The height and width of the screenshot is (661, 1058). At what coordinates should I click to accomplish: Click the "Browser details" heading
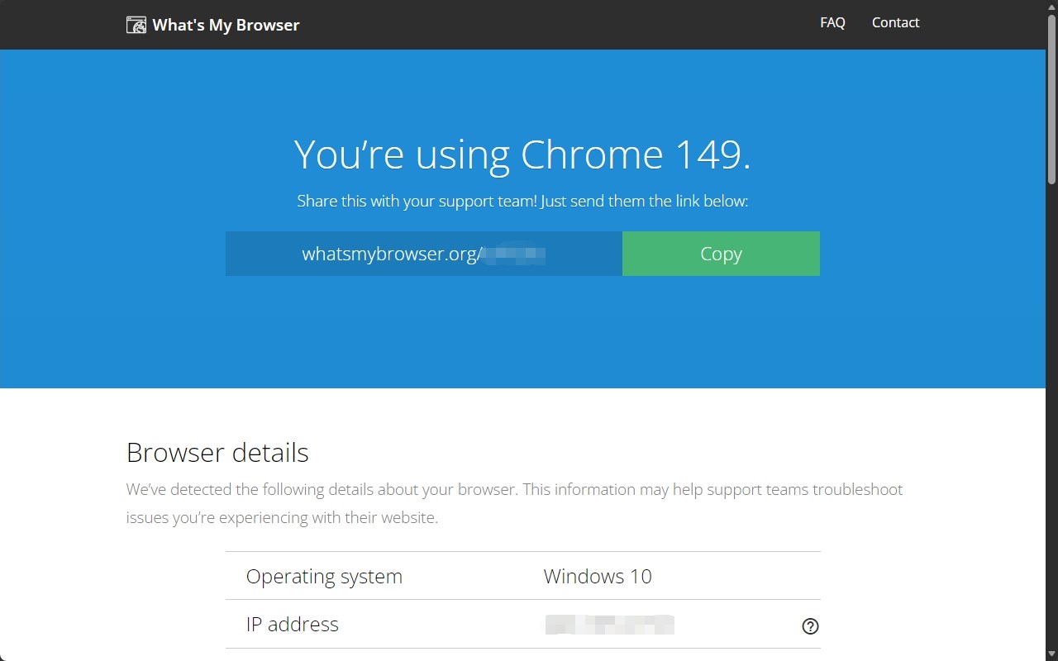(x=217, y=453)
